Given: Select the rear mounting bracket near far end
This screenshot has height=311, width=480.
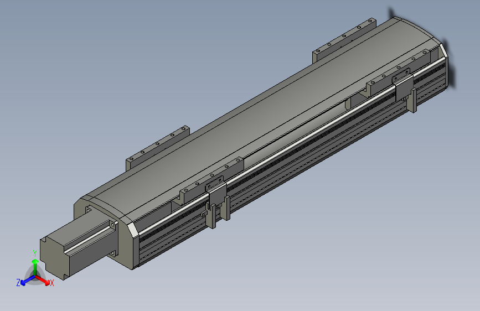Looking at the screenshot, I should pos(344,40).
